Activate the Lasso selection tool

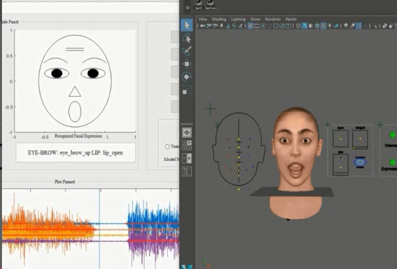(187, 38)
